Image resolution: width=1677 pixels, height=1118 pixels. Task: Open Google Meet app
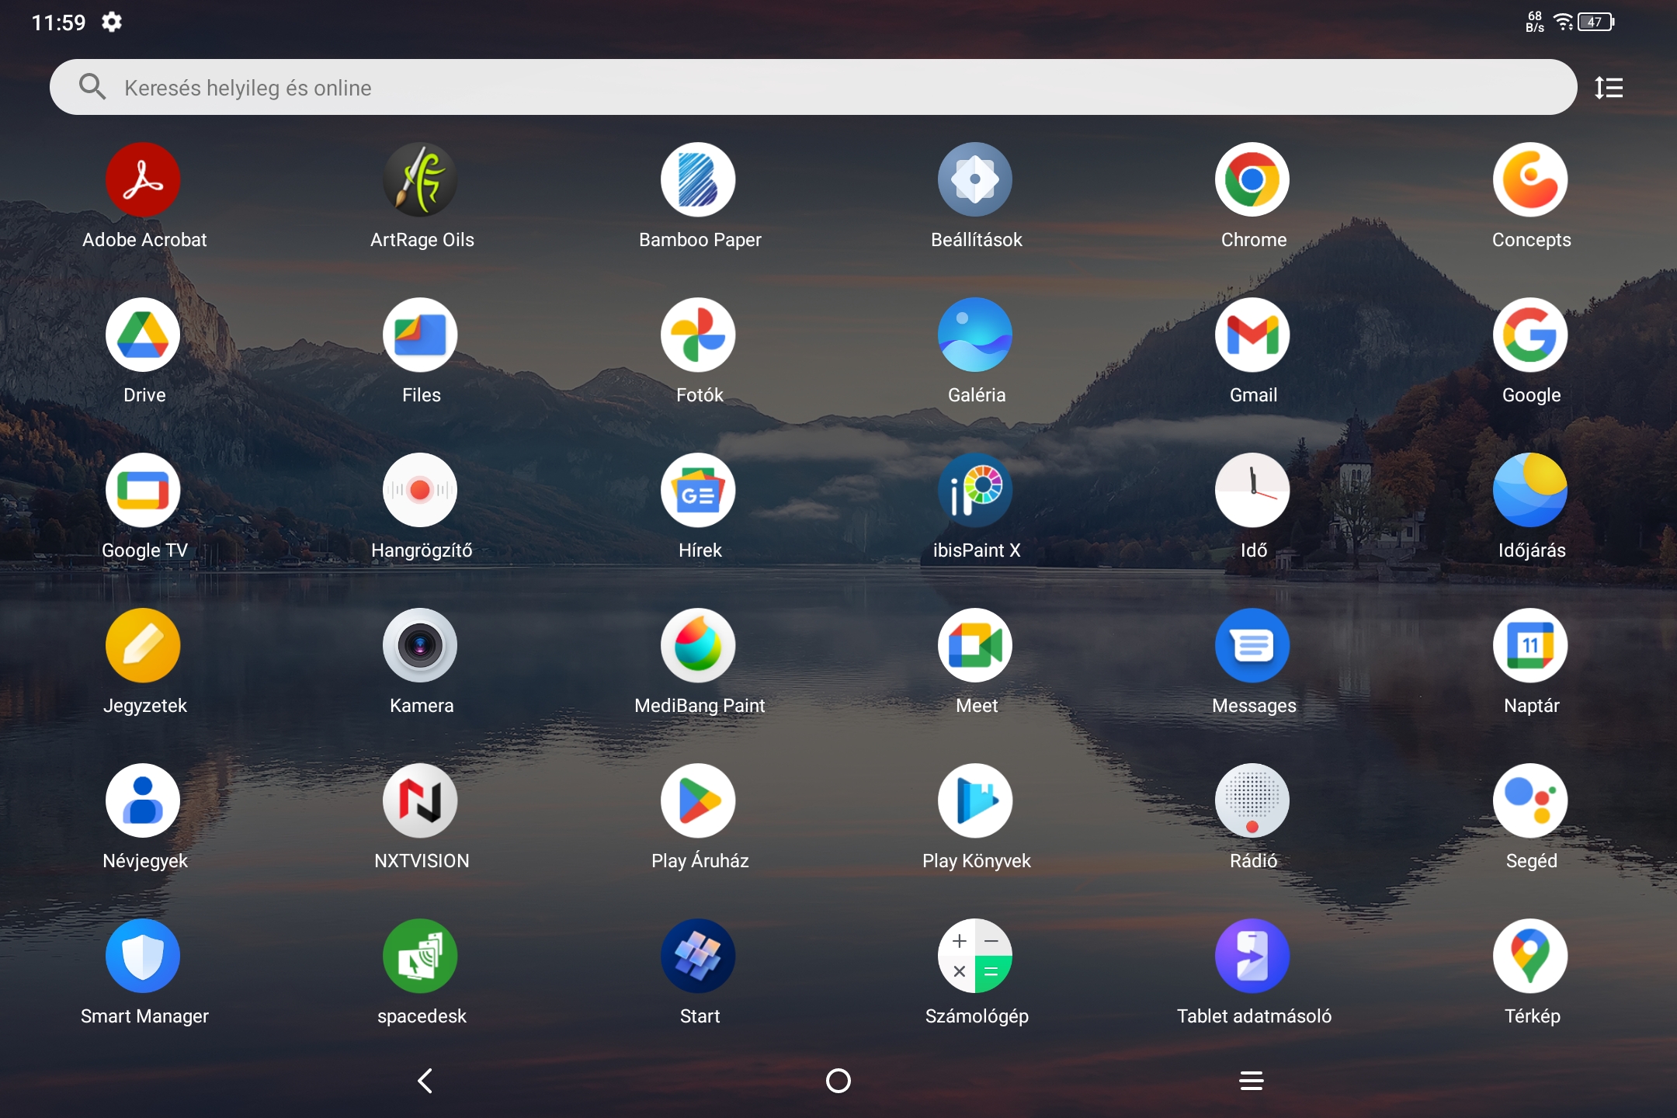(976, 645)
